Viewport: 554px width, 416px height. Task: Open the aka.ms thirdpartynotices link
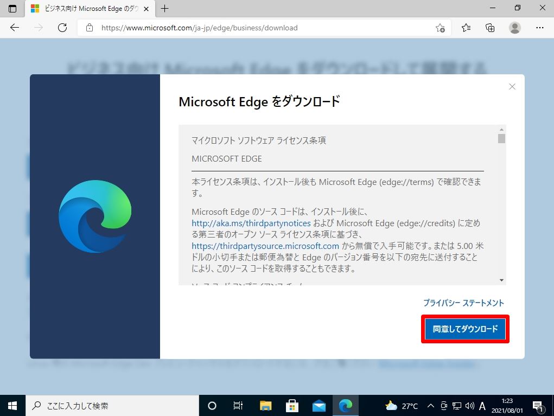point(251,223)
